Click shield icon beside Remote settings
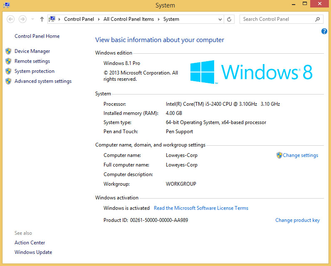Viewport: 331px width, 266px height. pyautogui.click(x=8, y=61)
